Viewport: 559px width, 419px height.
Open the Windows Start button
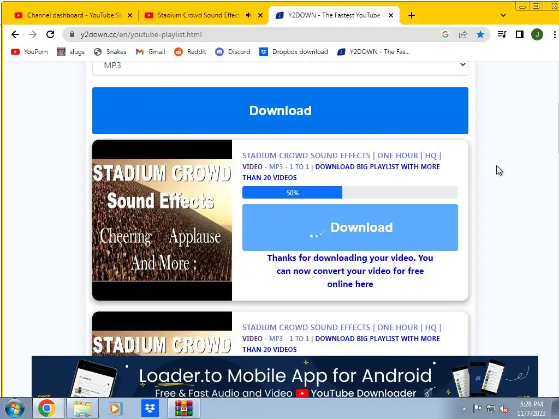pos(15,408)
